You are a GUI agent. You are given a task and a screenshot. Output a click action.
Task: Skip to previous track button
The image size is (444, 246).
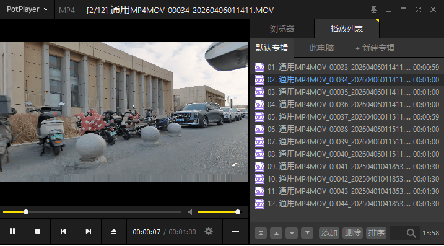(63, 231)
